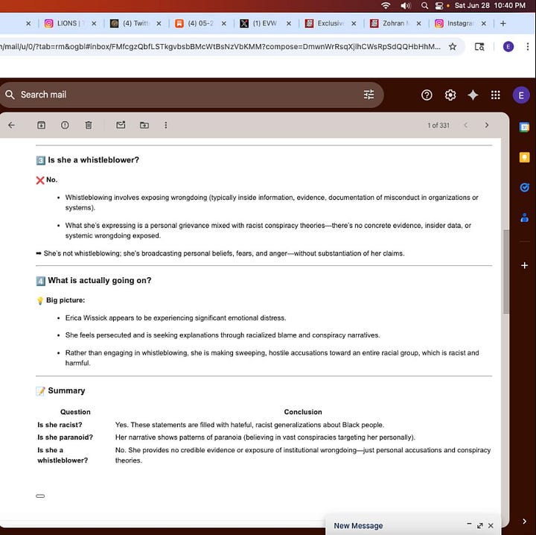The width and height of the screenshot is (536, 535).
Task: Click the 'Is she paranoid?' table row
Action: (x=264, y=437)
